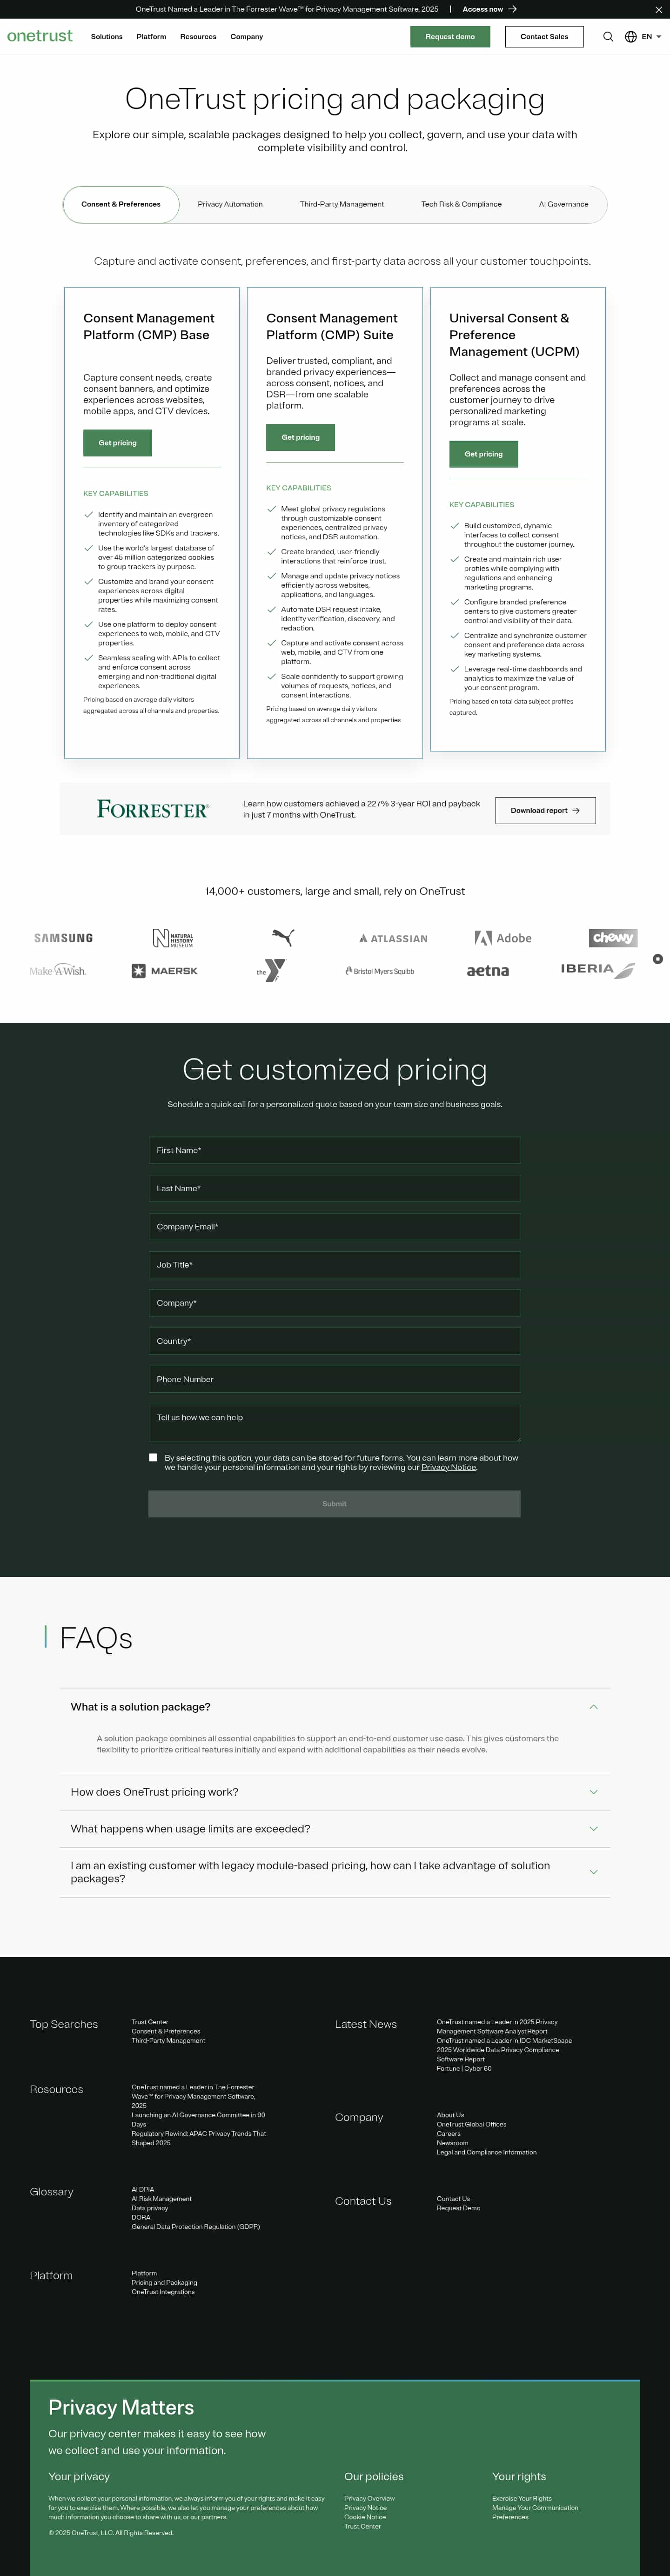Click the Request demo button
This screenshot has height=2576, width=670.
coord(450,36)
